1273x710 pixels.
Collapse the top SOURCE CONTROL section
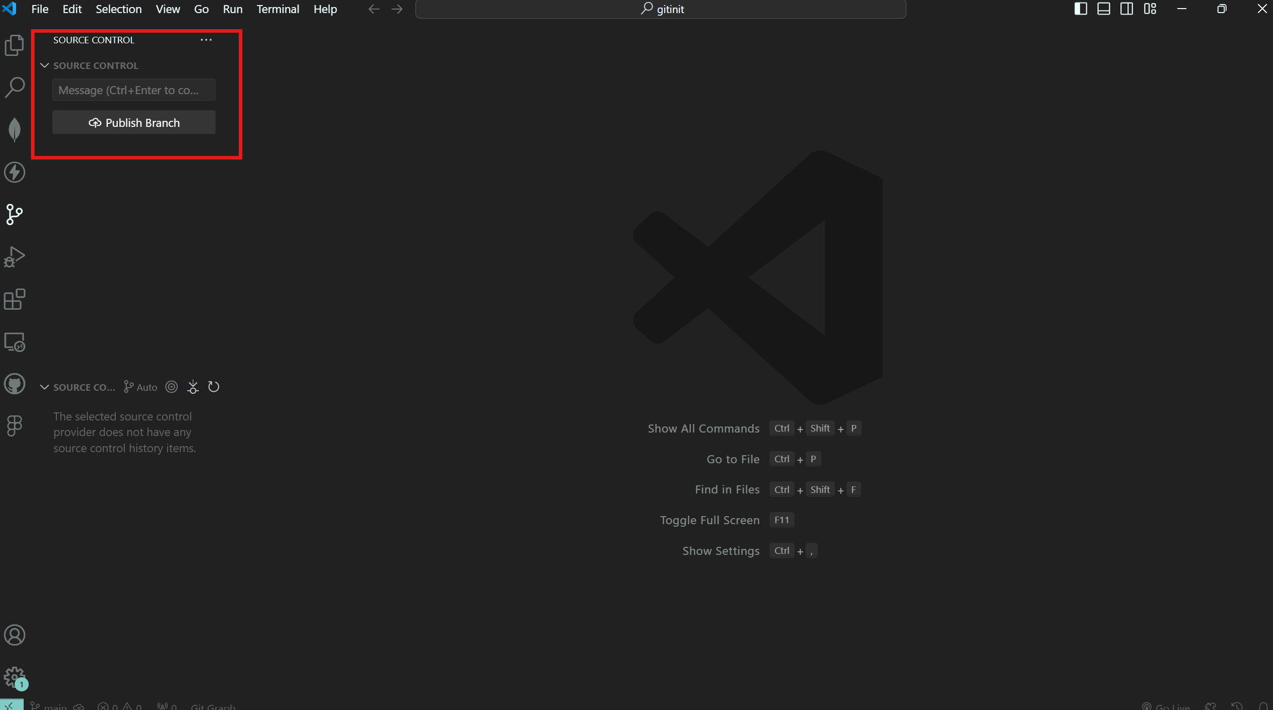tap(44, 65)
